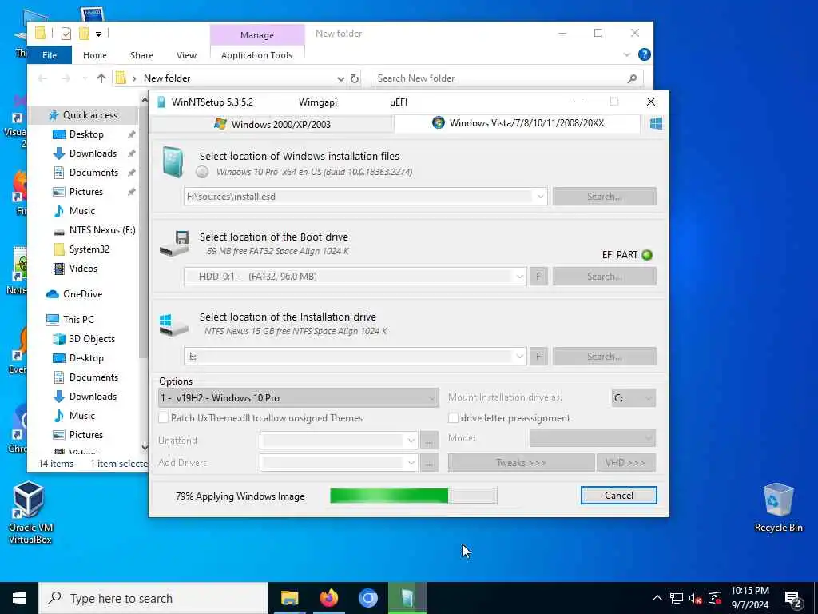Image resolution: width=818 pixels, height=614 pixels.
Task: Click the WinNTSetup taskbar icon
Action: [x=407, y=598]
